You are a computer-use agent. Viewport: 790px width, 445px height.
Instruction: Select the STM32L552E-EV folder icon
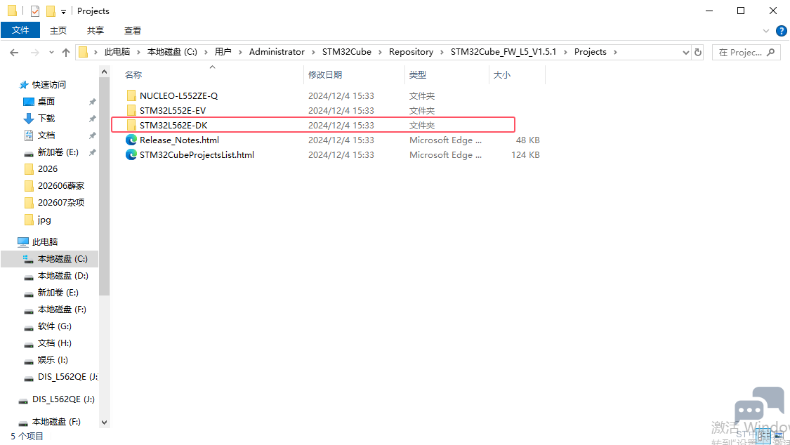click(x=131, y=110)
